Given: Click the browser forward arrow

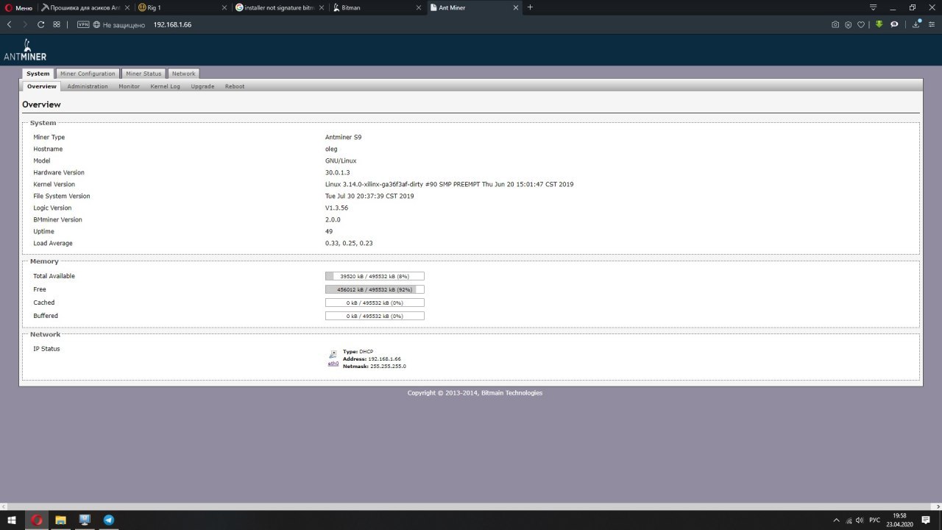Looking at the screenshot, I should pos(25,24).
